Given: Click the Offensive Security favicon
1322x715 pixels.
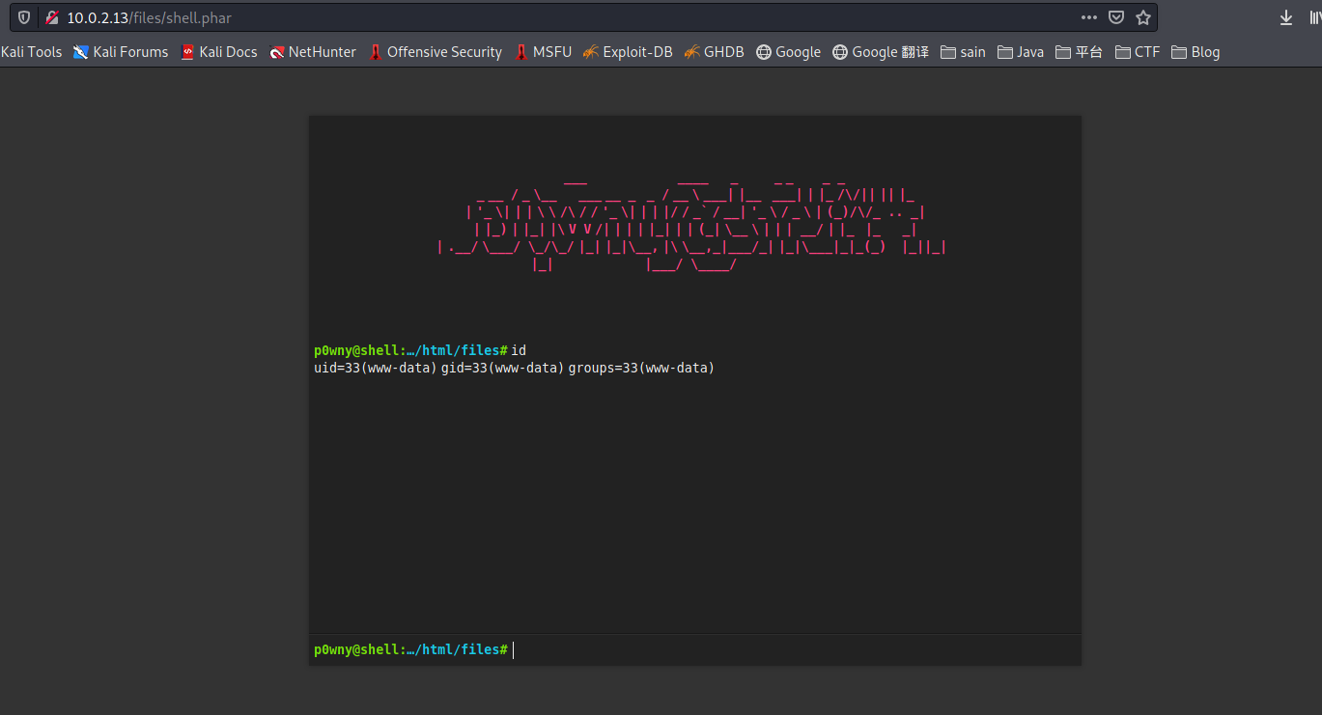Looking at the screenshot, I should 376,52.
